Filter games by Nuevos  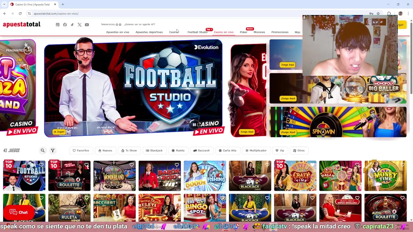pyautogui.click(x=105, y=150)
